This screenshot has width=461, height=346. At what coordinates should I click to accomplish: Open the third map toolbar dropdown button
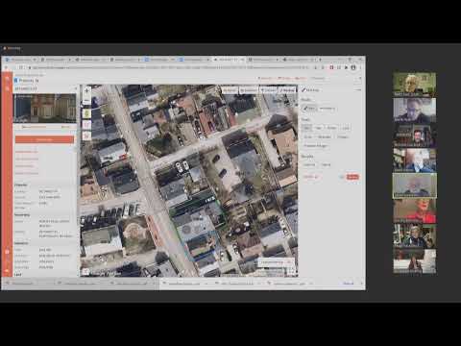pyautogui.click(x=268, y=90)
